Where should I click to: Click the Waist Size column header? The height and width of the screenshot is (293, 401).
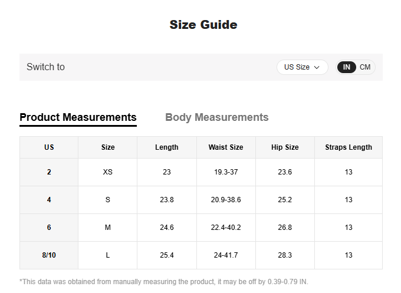226,147
